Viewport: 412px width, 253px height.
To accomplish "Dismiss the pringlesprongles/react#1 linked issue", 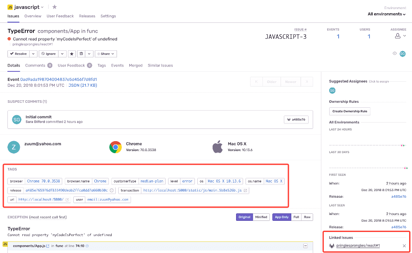I will pyautogui.click(x=405, y=246).
